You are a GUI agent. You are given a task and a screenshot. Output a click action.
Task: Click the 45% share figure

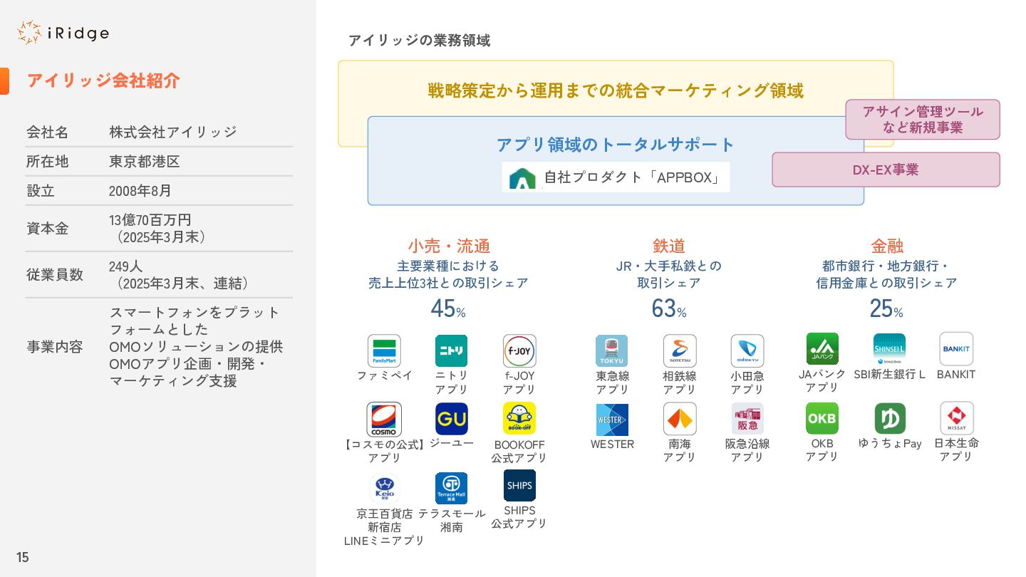tap(448, 308)
